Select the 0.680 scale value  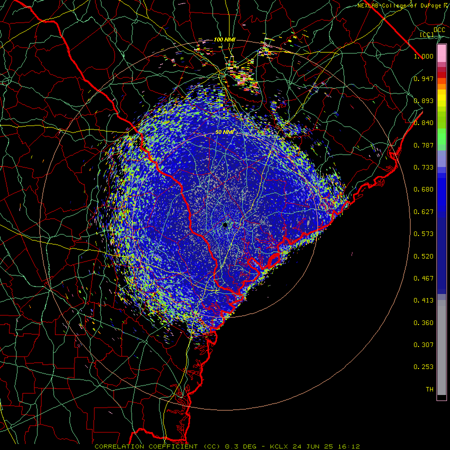[x=423, y=189]
